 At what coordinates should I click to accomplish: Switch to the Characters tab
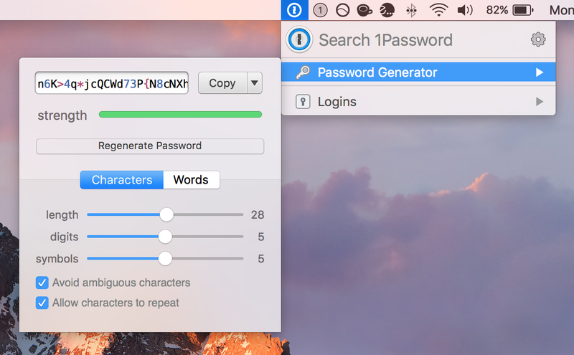click(122, 180)
